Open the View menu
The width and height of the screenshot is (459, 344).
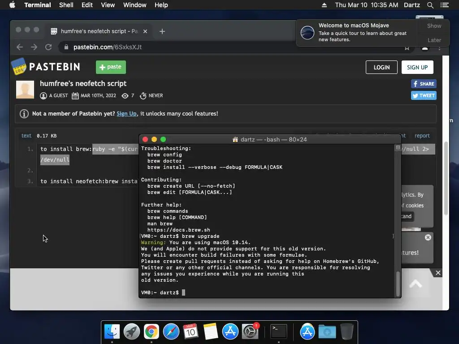tap(108, 5)
